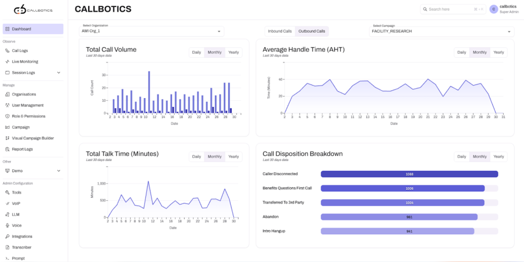Click the User Management icon
524x262 pixels.
coord(7,105)
